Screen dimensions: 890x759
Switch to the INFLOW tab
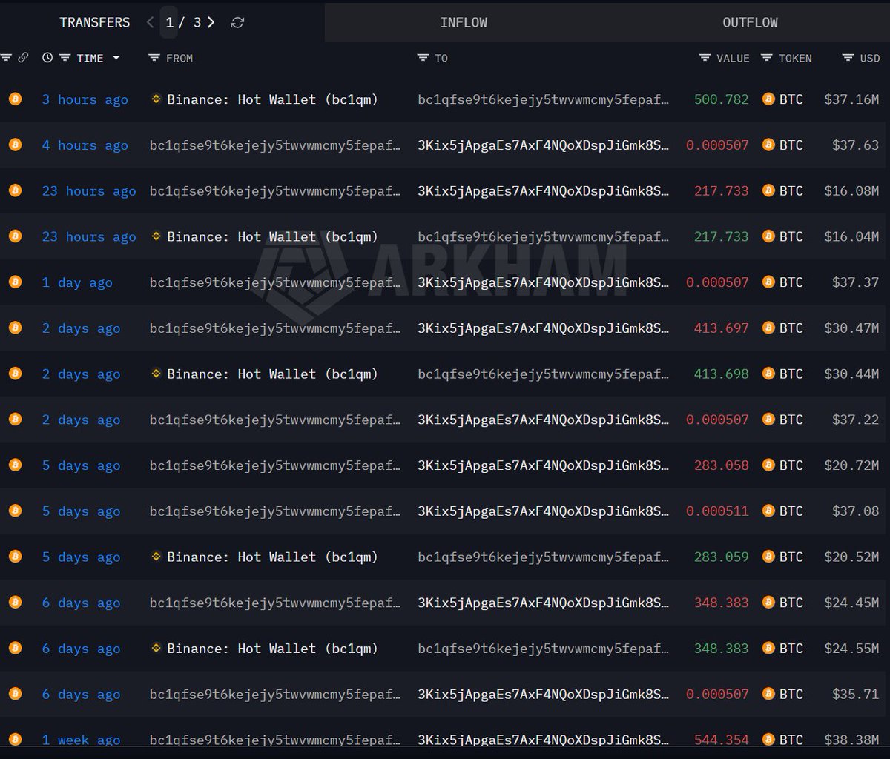coord(464,22)
